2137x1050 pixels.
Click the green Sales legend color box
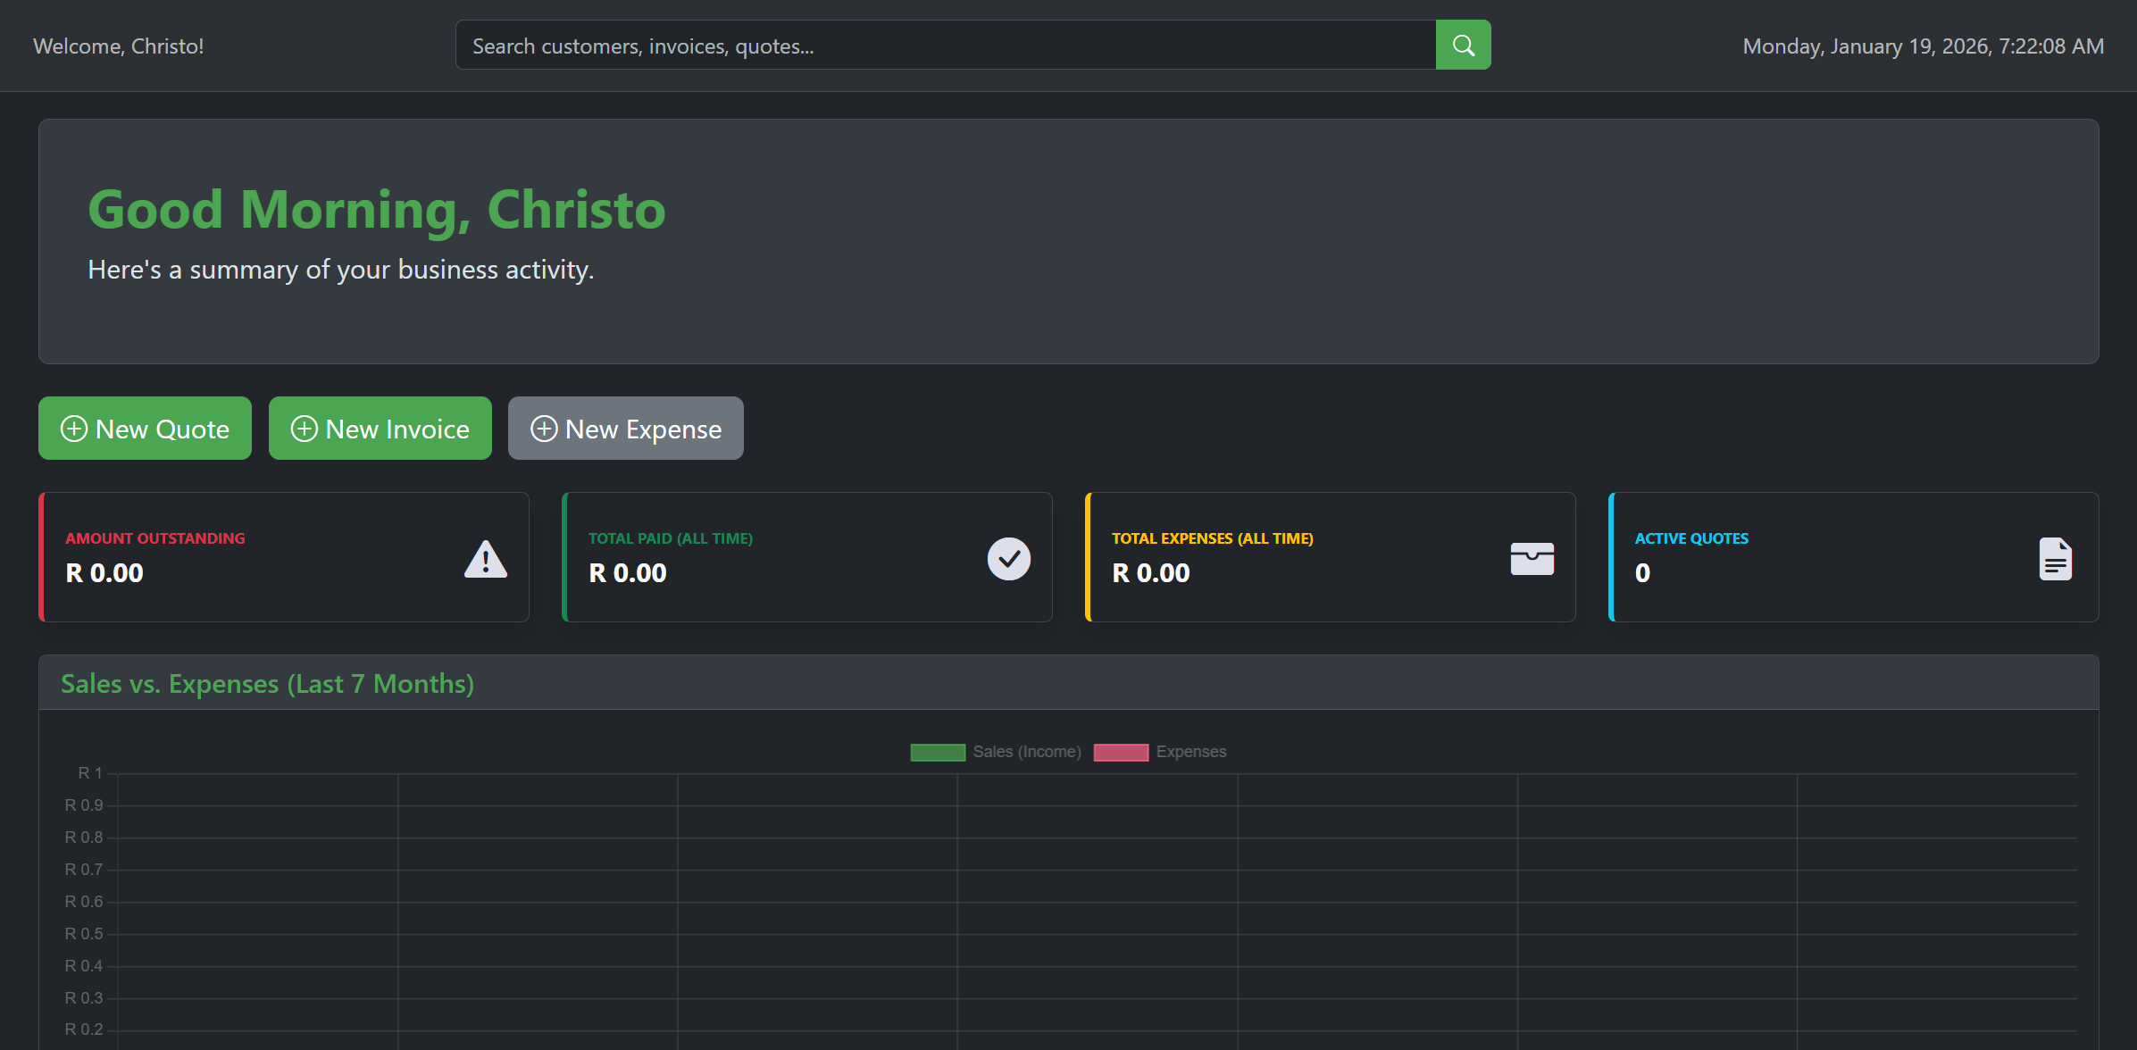pos(938,752)
